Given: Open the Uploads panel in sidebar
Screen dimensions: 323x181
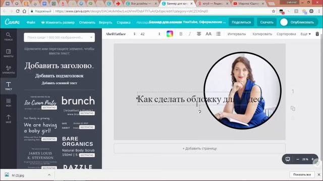Looking at the screenshot, I should coord(9,119).
